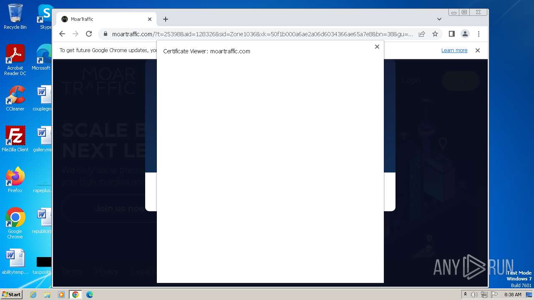Close the MoarTraffic tab

click(x=150, y=19)
